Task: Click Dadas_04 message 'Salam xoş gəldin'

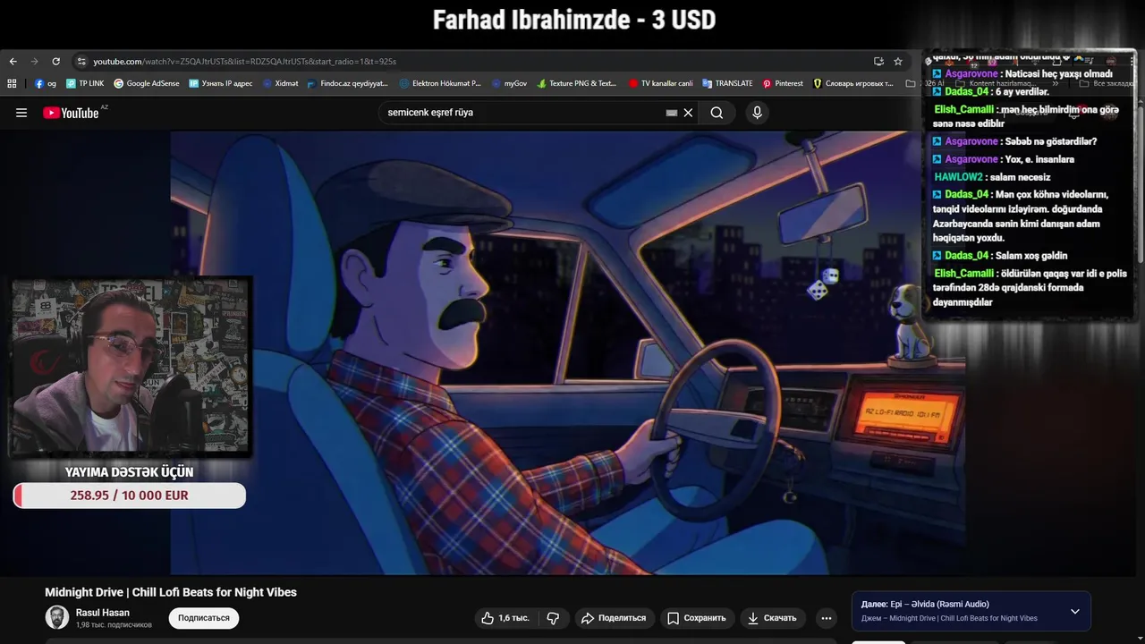Action: coord(999,256)
